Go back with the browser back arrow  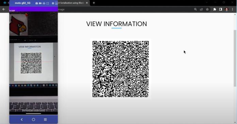pos(4,10)
